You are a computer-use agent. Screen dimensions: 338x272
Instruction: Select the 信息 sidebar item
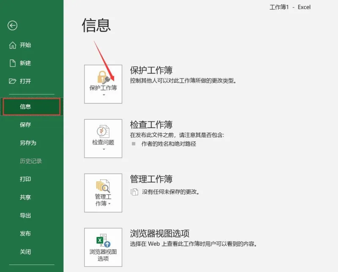pyautogui.click(x=31, y=107)
